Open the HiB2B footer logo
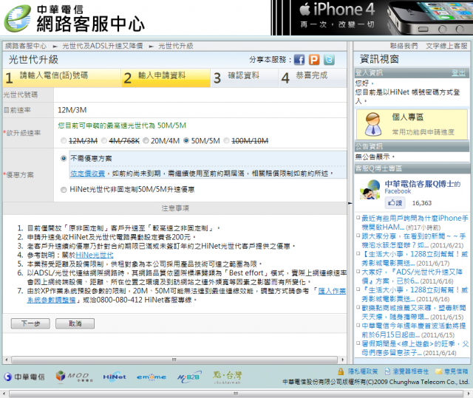The height and width of the screenshot is (398, 473). click(x=188, y=377)
